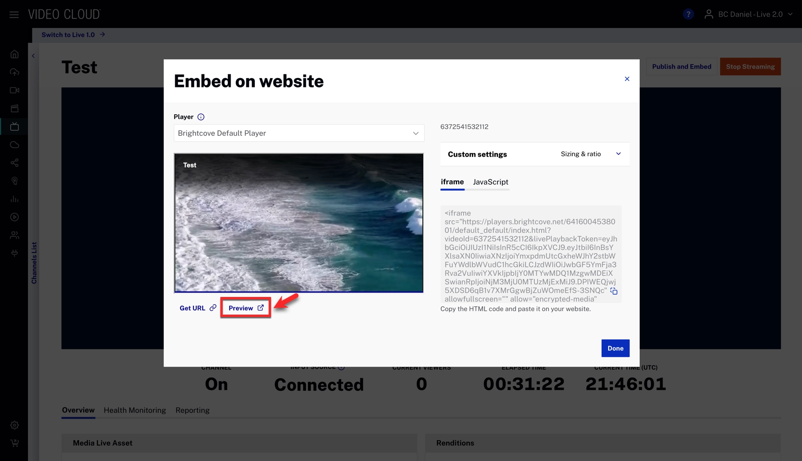Viewport: 802px width, 461px height.
Task: Open the Live module in sidebar
Action: [x=14, y=126]
